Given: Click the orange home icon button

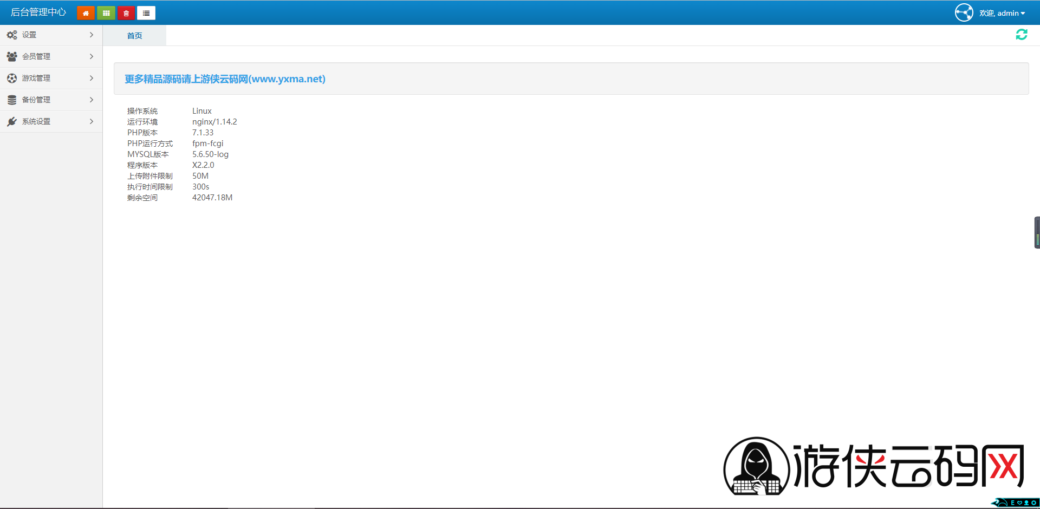Looking at the screenshot, I should click(x=86, y=13).
